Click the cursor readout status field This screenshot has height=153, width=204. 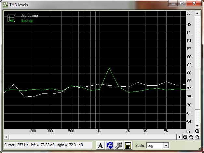tap(48, 145)
